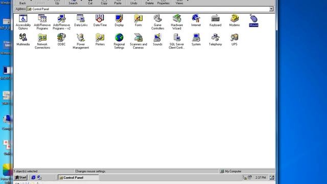327x184 pixels.
Task: Click the Properties toolbar button
Action: pos(163,2)
